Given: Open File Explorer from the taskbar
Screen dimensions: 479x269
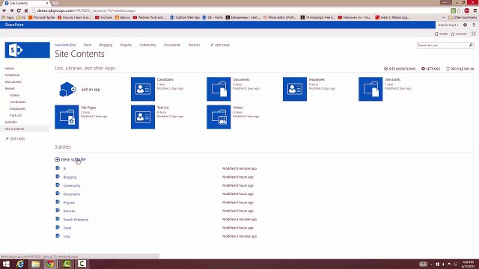Looking at the screenshot, I should (x=35, y=264).
